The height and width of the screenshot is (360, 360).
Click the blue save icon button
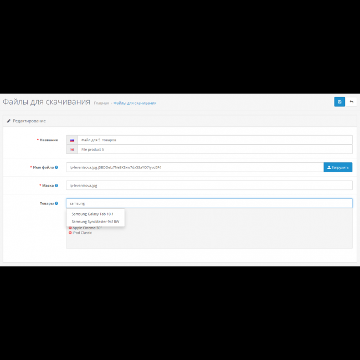(339, 102)
